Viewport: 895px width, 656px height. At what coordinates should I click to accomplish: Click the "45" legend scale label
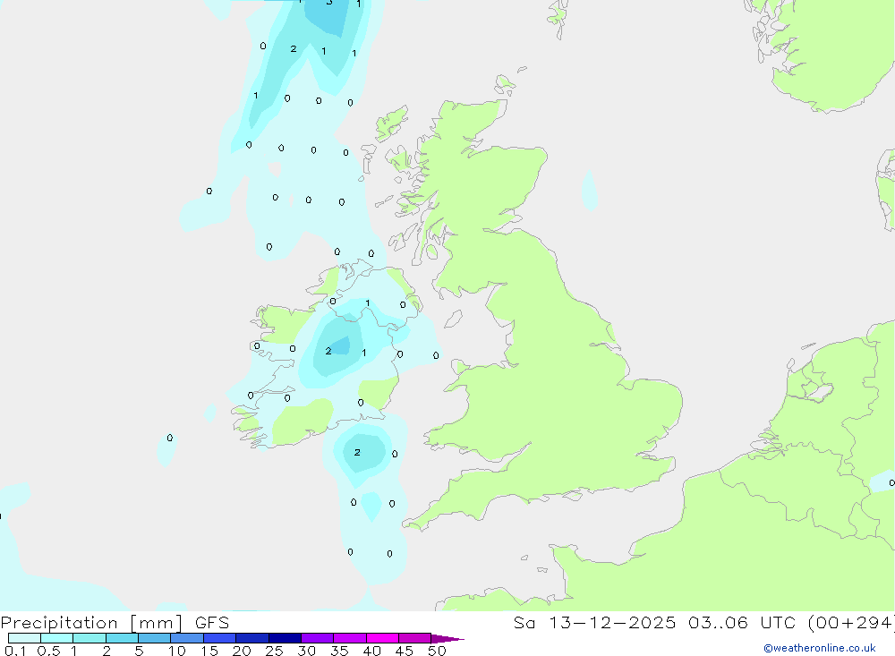pos(405,651)
